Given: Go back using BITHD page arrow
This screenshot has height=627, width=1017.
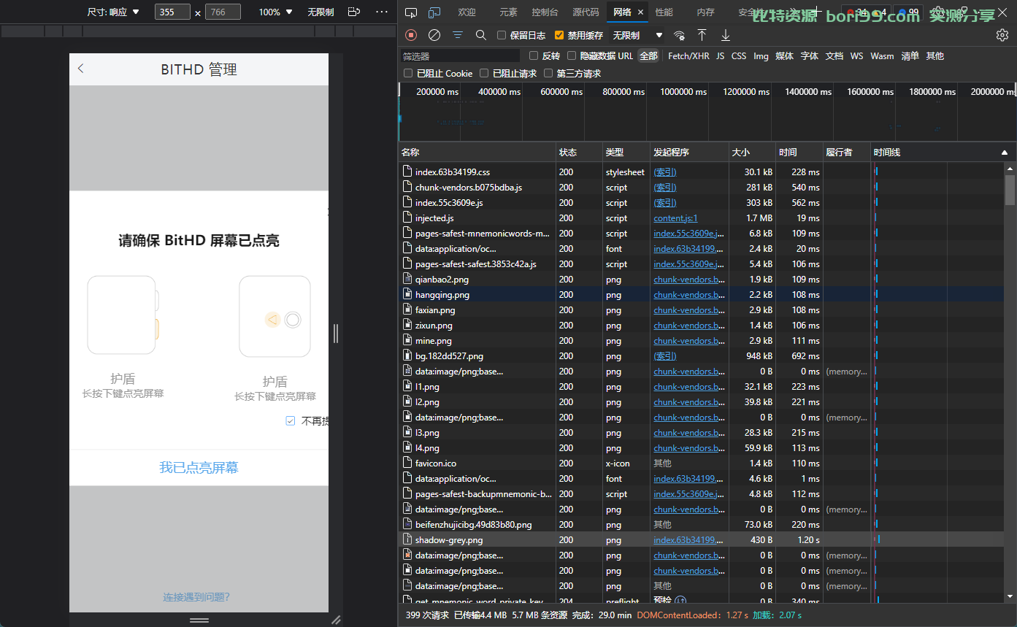Looking at the screenshot, I should (81, 69).
